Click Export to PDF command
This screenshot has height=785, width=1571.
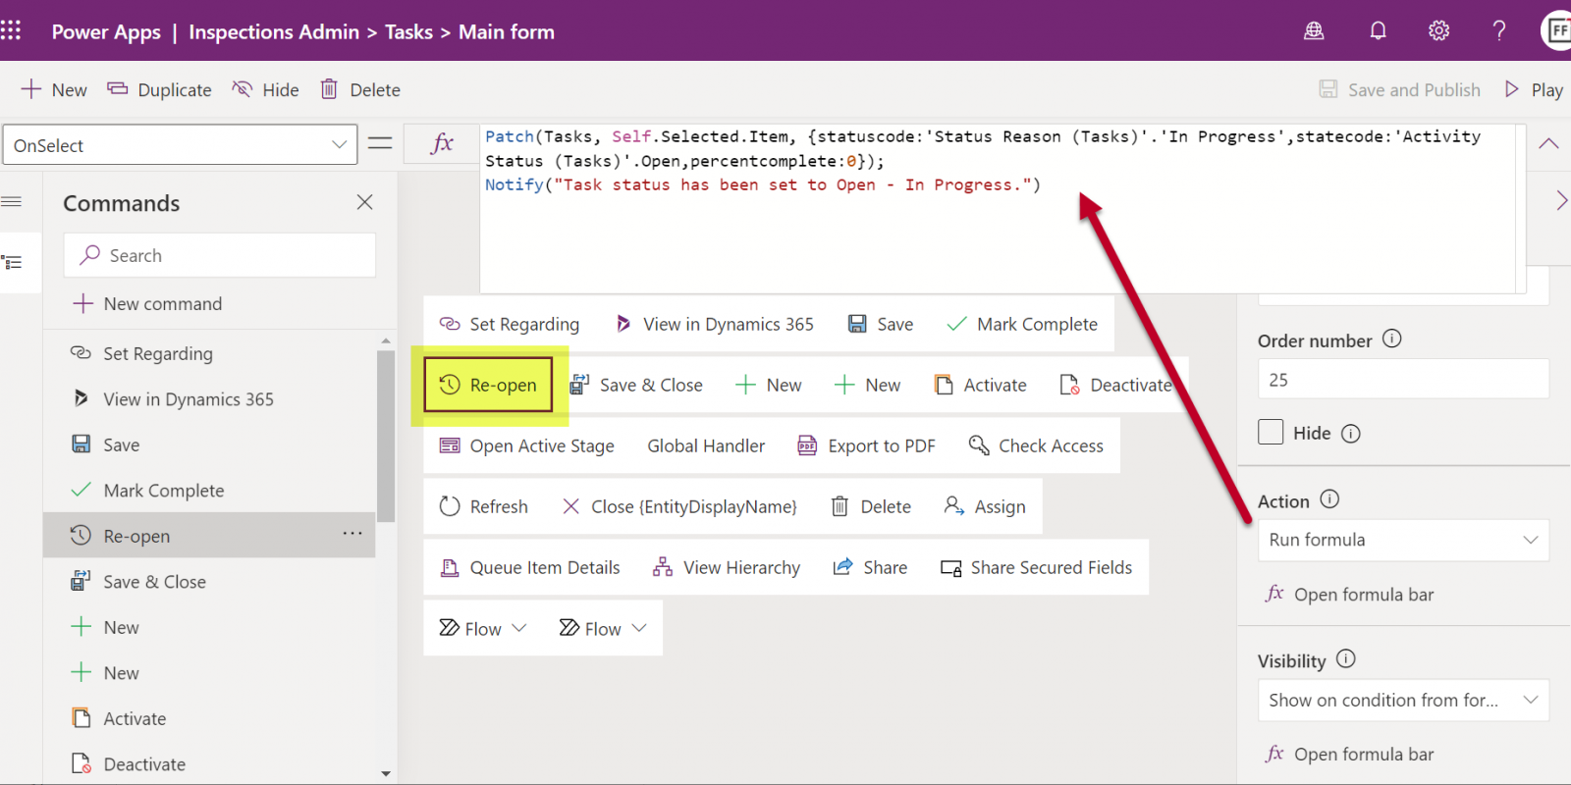tap(866, 445)
